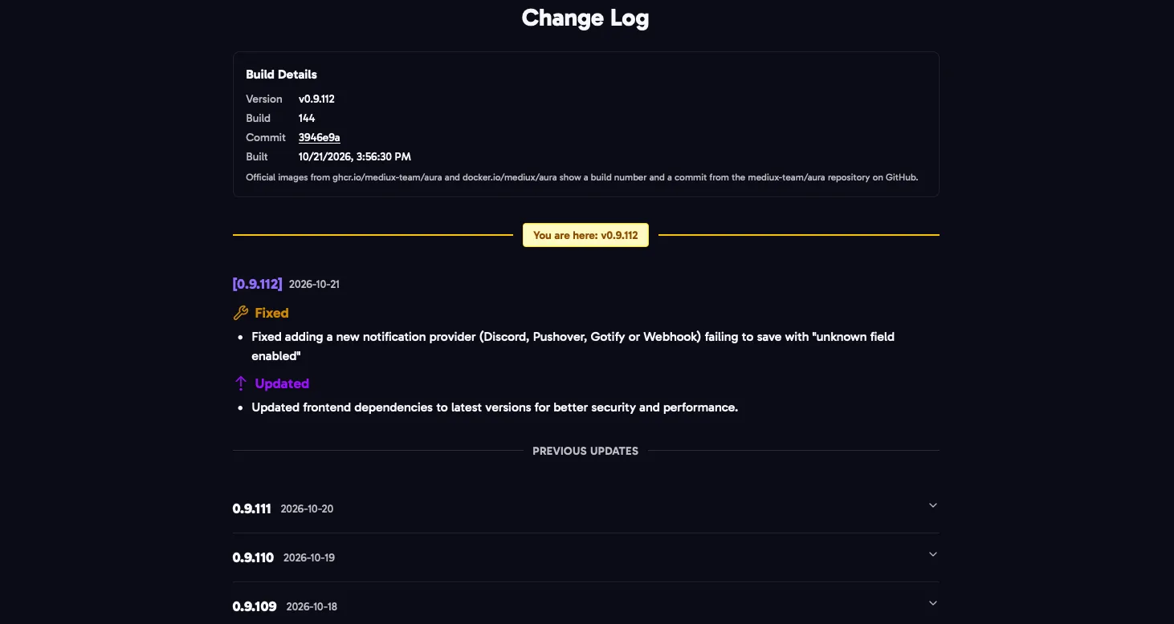The image size is (1174, 624).
Task: Click the notification provider fix bullet text
Action: click(573, 346)
